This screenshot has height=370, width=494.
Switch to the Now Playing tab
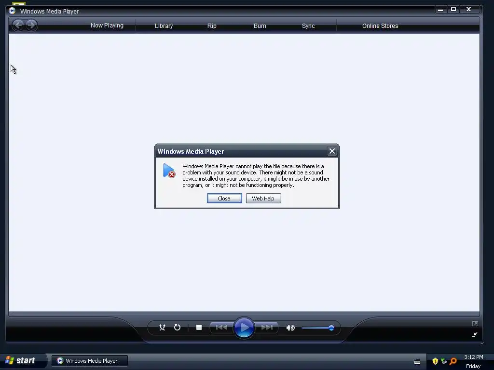(x=107, y=26)
